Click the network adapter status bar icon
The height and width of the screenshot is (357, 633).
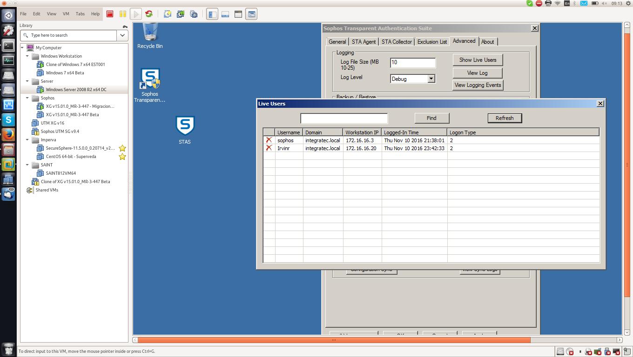[x=598, y=351]
